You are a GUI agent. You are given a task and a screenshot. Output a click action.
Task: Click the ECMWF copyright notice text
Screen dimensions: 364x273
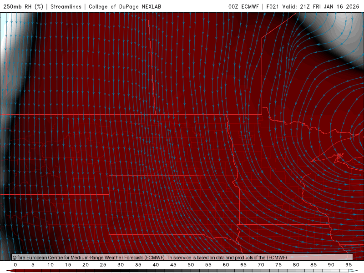coord(150,258)
